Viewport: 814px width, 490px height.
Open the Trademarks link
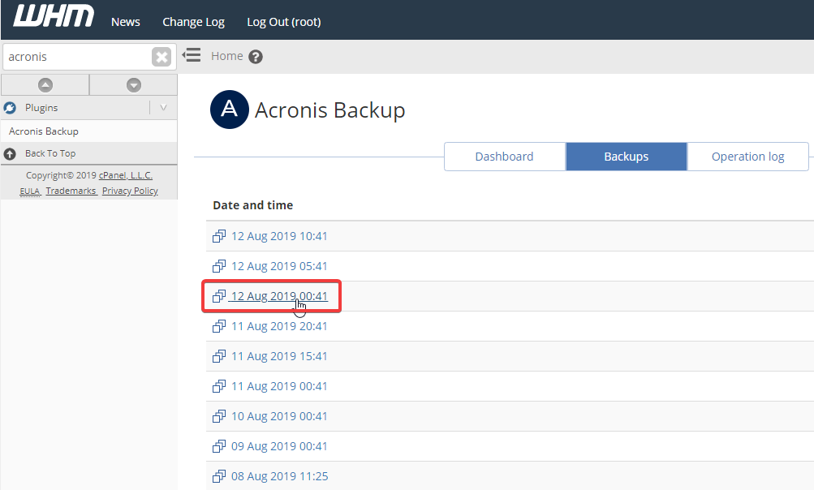tap(71, 191)
